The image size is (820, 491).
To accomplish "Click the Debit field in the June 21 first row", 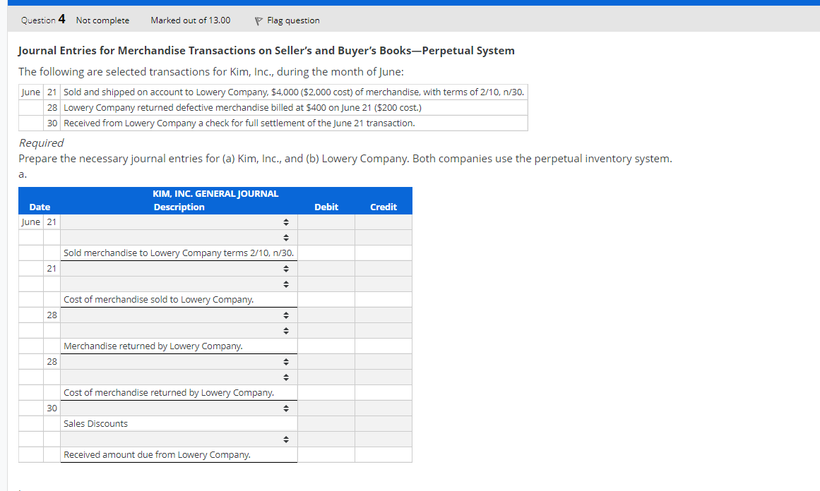I will (326, 222).
